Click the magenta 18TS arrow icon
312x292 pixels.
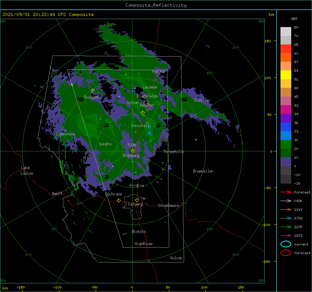(x=286, y=236)
